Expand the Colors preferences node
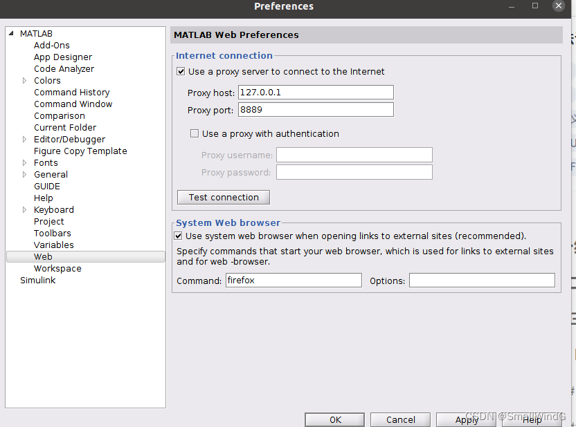The height and width of the screenshot is (427, 576). pos(25,80)
